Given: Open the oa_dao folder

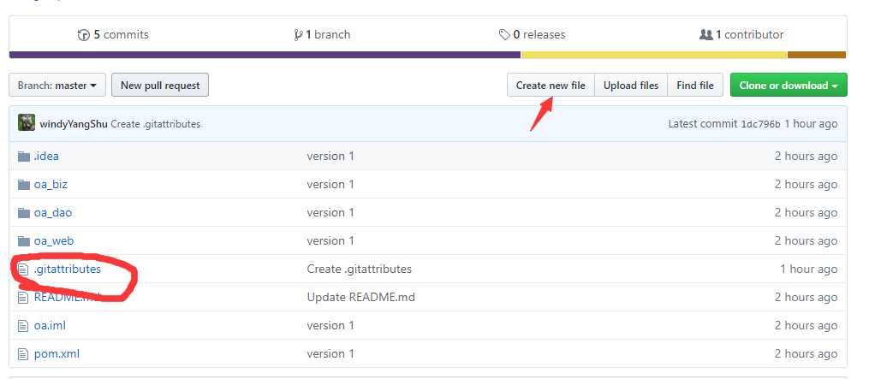Looking at the screenshot, I should coord(52,213).
